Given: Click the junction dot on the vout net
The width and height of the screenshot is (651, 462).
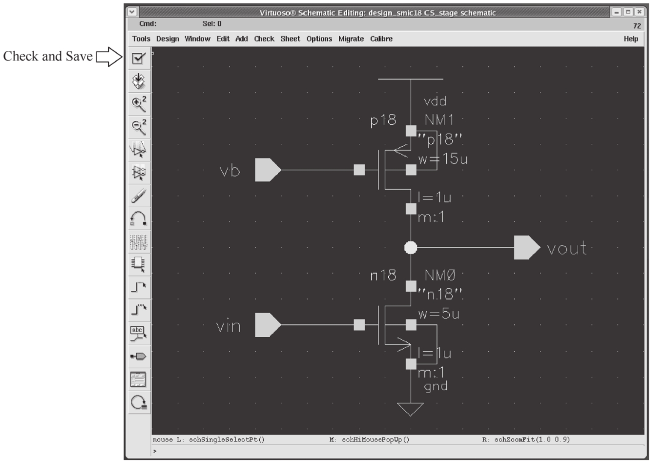Looking at the screenshot, I should pyautogui.click(x=410, y=248).
